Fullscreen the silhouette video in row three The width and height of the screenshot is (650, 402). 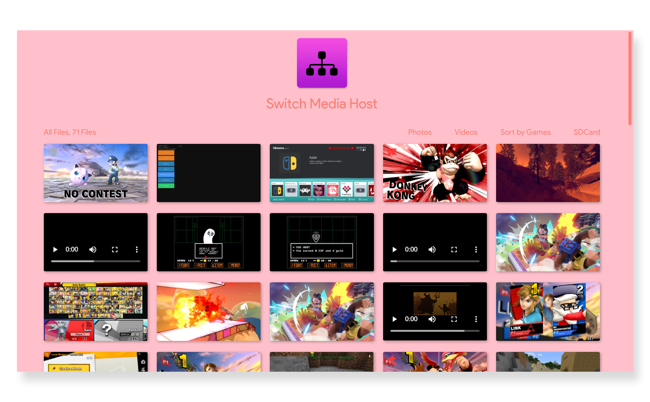pyautogui.click(x=454, y=319)
